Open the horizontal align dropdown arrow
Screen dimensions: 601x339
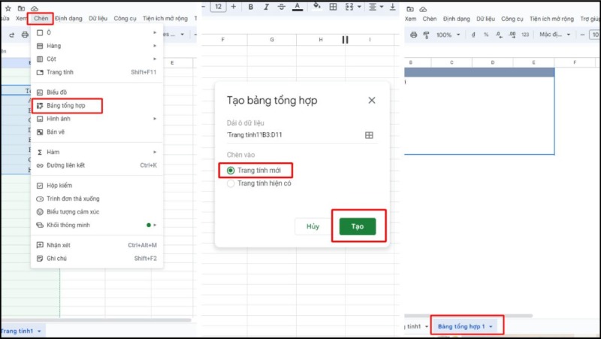[x=382, y=7]
